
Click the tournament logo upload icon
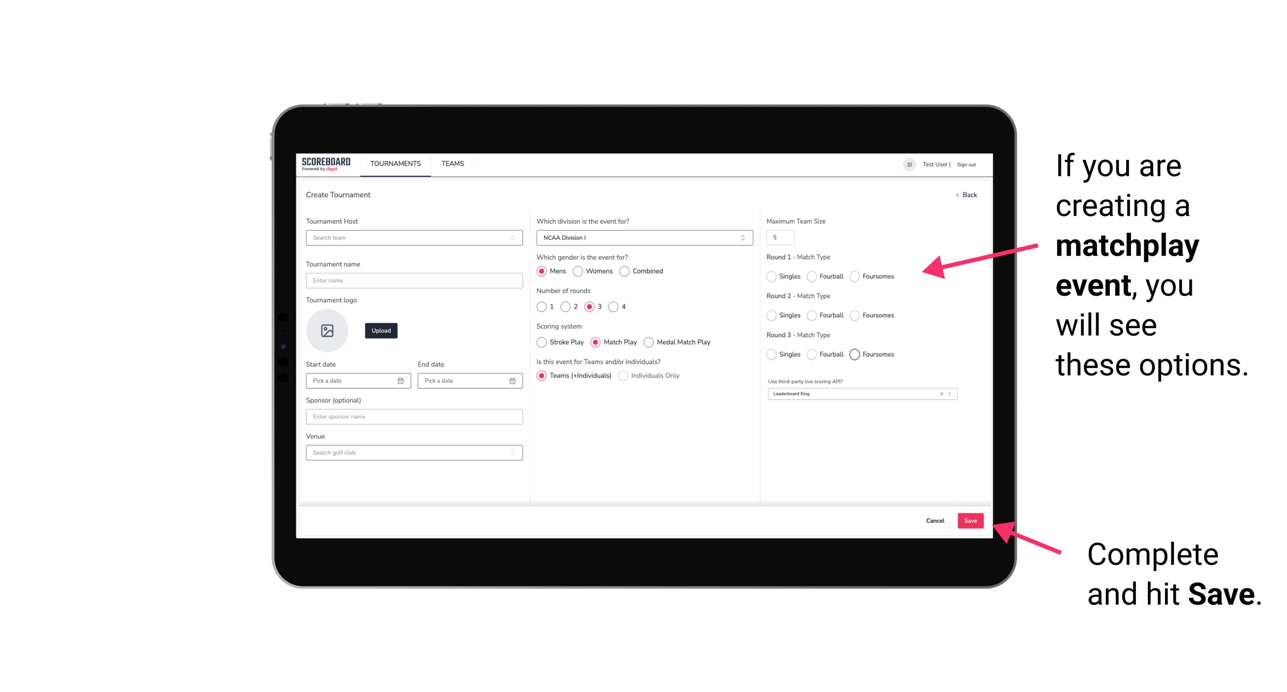(327, 331)
